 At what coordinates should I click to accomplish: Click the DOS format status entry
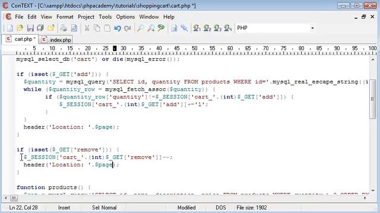221,208
